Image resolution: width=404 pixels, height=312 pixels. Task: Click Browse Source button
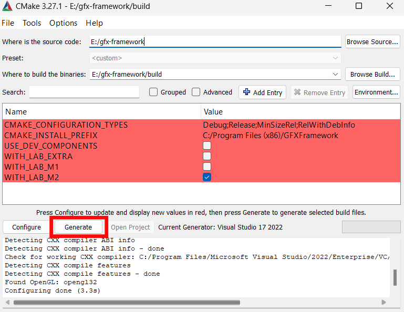point(372,41)
